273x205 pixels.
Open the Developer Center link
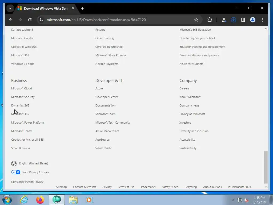[x=107, y=97]
